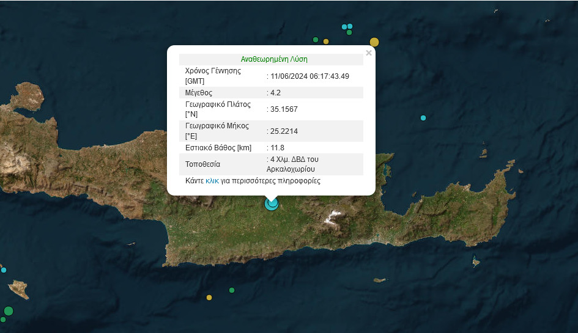This screenshot has width=578, height=333.
Task: Click the lone cyan marker east of the popup
Action: [423, 118]
